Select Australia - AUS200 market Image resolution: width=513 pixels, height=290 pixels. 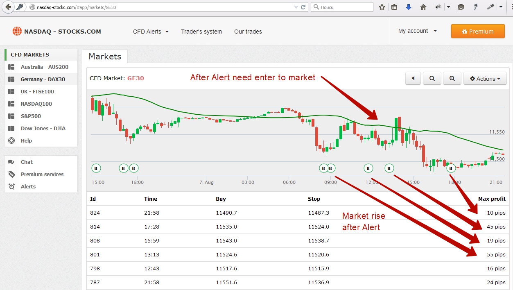(x=44, y=67)
